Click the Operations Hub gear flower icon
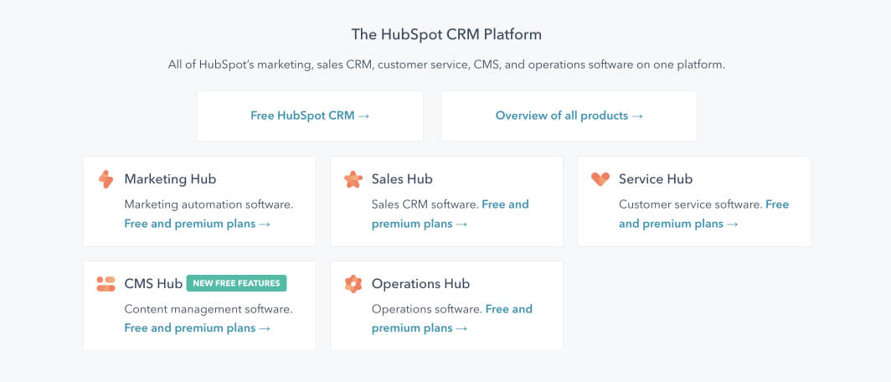Image resolution: width=891 pixels, height=382 pixels. click(353, 284)
